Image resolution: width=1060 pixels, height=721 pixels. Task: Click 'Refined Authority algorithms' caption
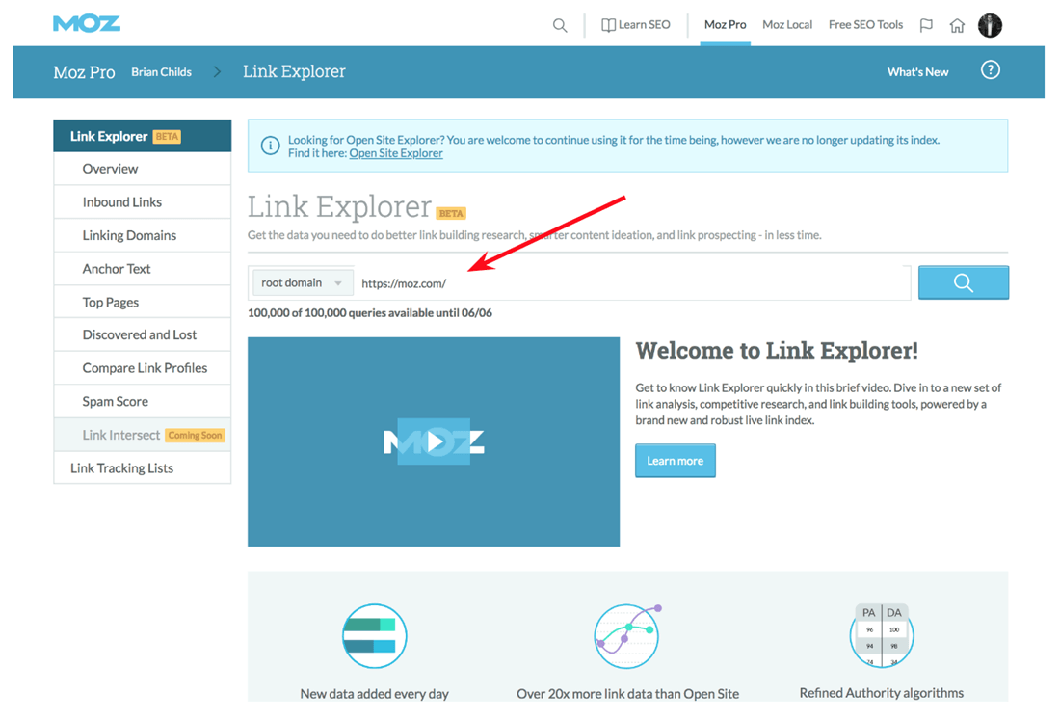tap(882, 693)
